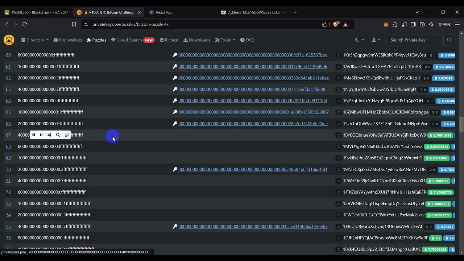Viewport: 464px width, 261px height.
Task: Click the 0.63004413 BTC balance badge
Action: click(442, 90)
